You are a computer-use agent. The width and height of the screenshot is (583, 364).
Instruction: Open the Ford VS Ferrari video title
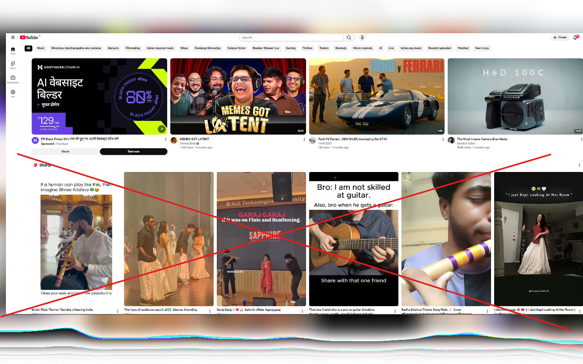[x=353, y=139]
